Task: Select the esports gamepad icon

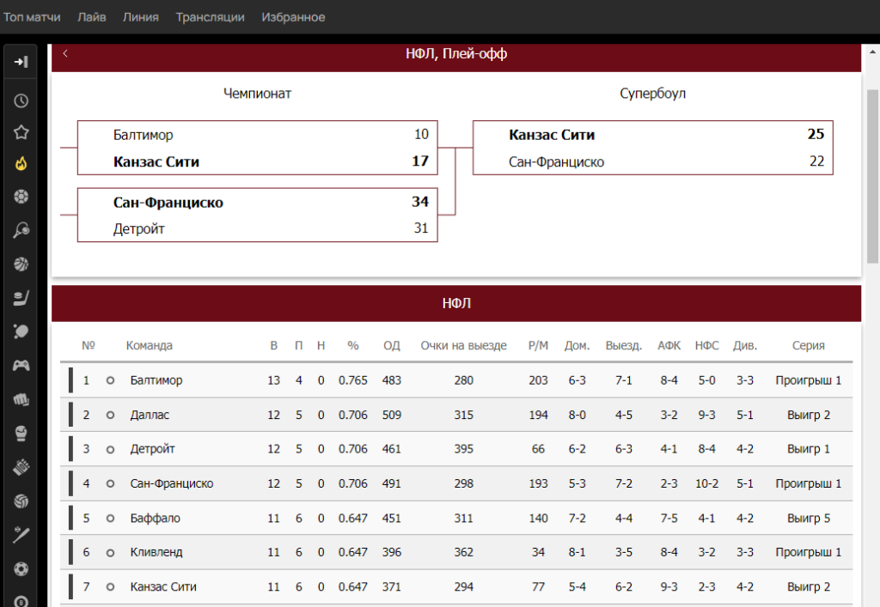Action: (x=21, y=366)
